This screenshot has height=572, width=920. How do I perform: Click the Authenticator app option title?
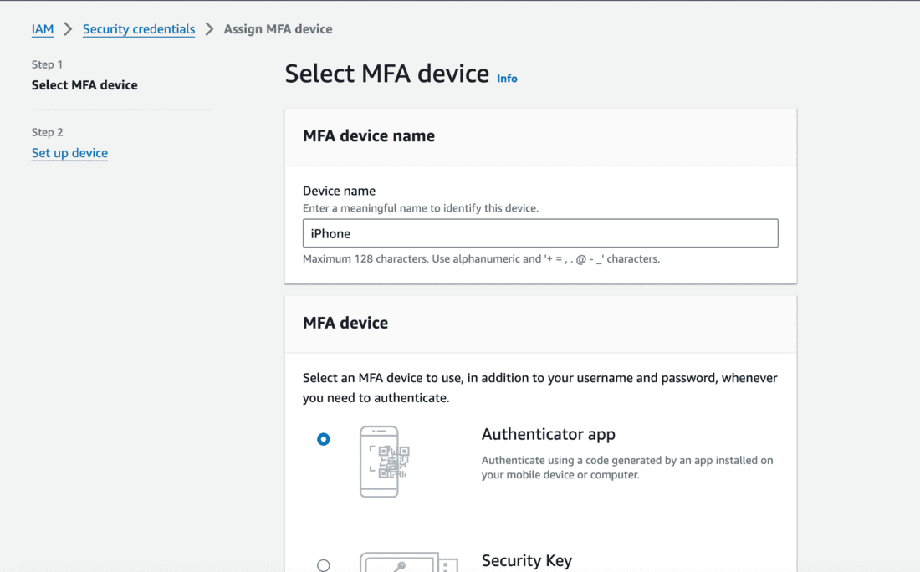click(548, 434)
